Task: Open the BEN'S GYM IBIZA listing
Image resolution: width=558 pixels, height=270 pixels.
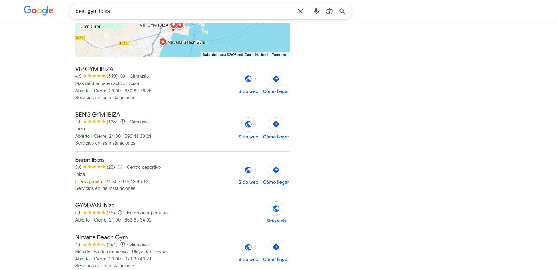Action: pos(97,115)
